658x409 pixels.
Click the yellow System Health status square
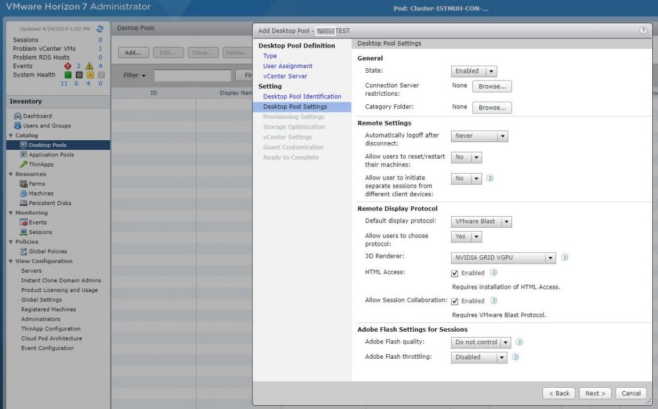point(90,75)
